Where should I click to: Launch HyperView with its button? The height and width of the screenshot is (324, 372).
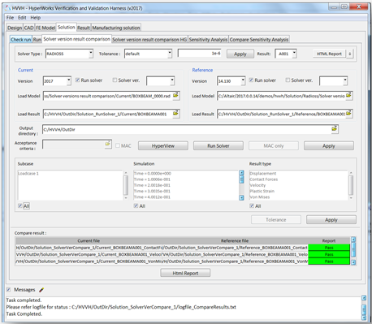163,146
